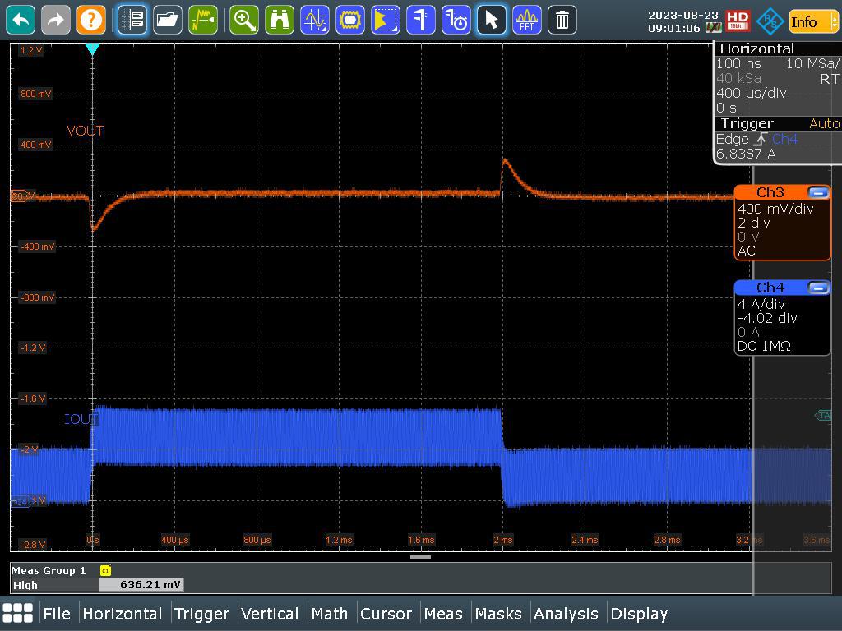Click the Delete (trash) toolbar icon

coord(562,20)
